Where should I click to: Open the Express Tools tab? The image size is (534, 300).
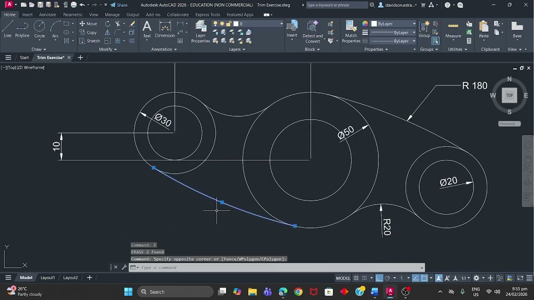point(208,15)
